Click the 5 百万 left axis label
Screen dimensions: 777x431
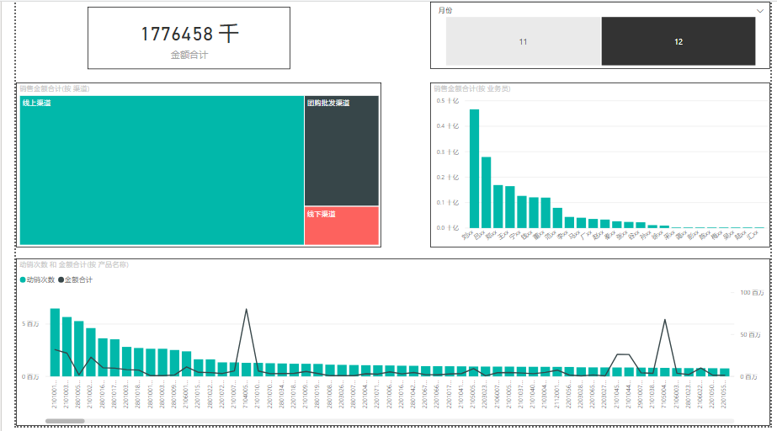point(30,324)
